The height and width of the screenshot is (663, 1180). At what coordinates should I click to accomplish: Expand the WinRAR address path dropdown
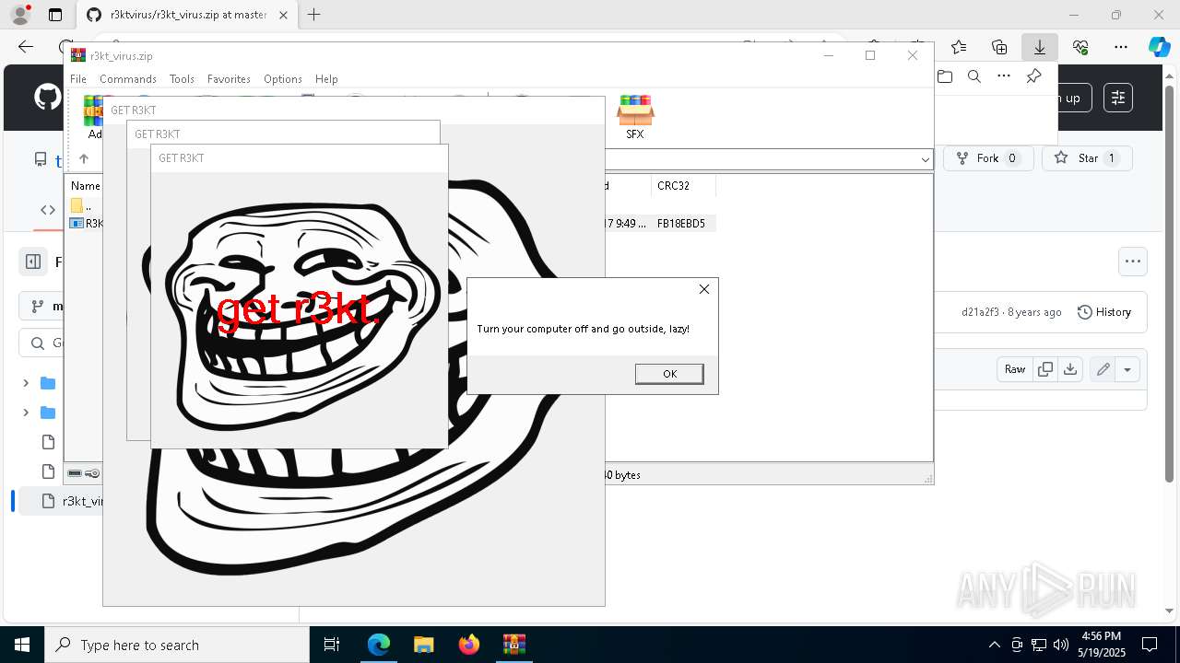pyautogui.click(x=925, y=160)
